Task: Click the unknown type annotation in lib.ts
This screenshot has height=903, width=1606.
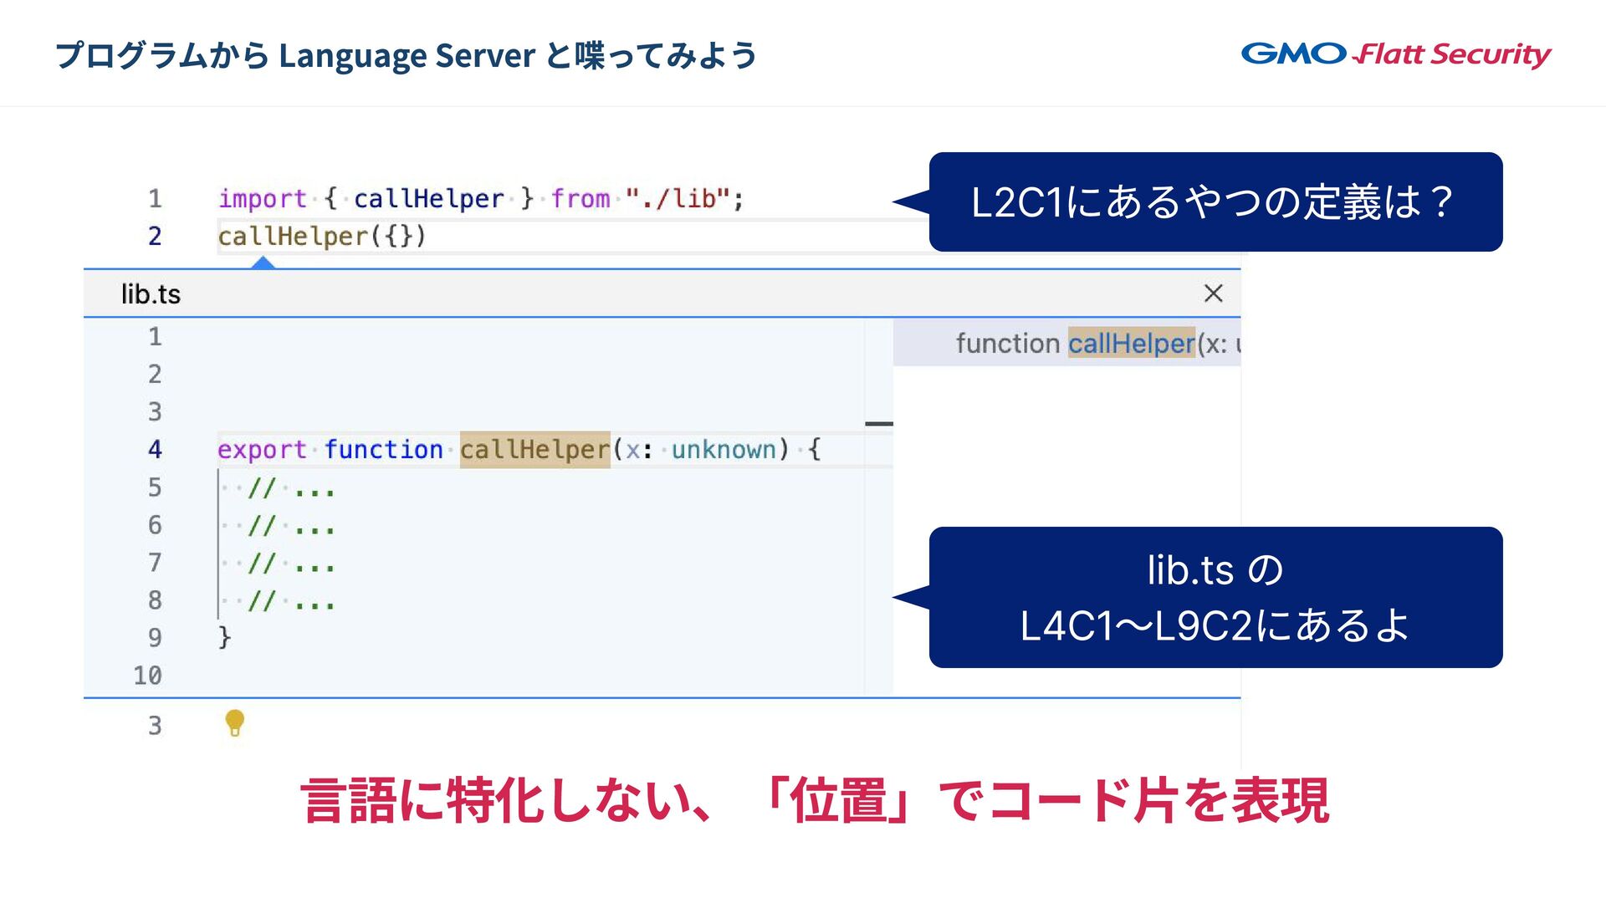Action: coord(724,450)
